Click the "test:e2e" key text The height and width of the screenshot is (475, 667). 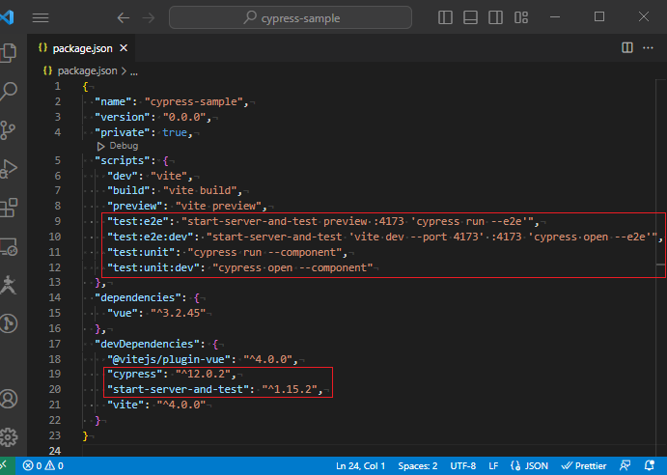(138, 221)
